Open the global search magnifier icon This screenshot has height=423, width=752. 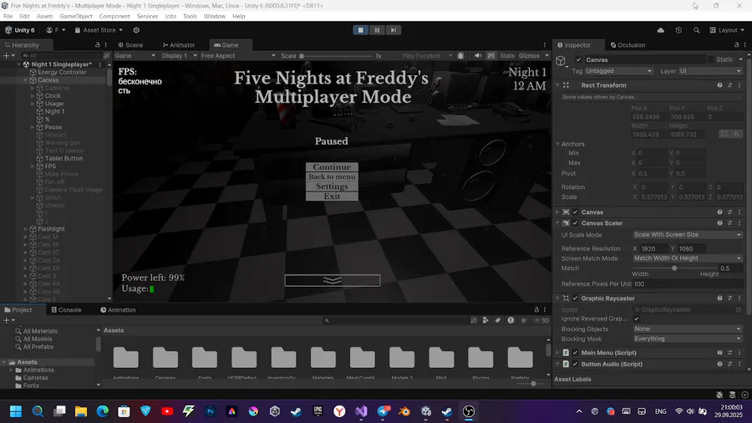pyautogui.click(x=696, y=30)
